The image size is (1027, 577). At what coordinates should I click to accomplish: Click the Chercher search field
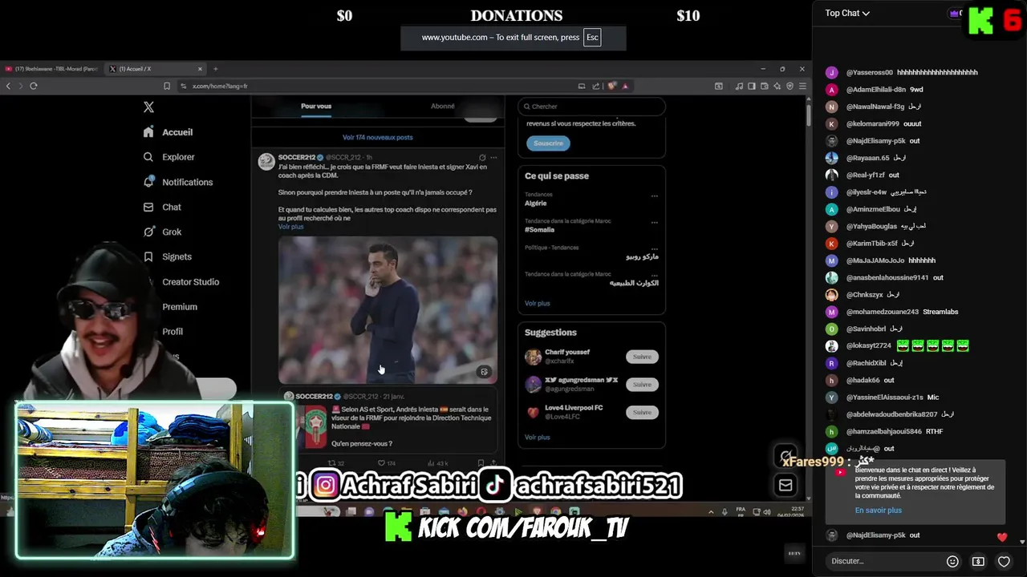coord(592,107)
